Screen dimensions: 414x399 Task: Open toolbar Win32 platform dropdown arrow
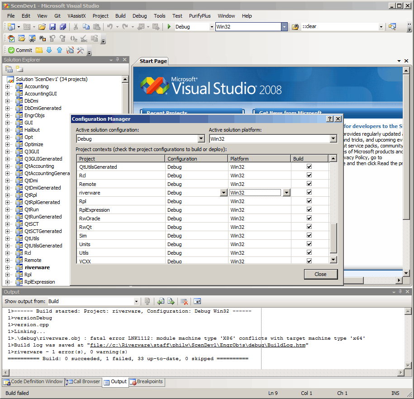(284, 27)
